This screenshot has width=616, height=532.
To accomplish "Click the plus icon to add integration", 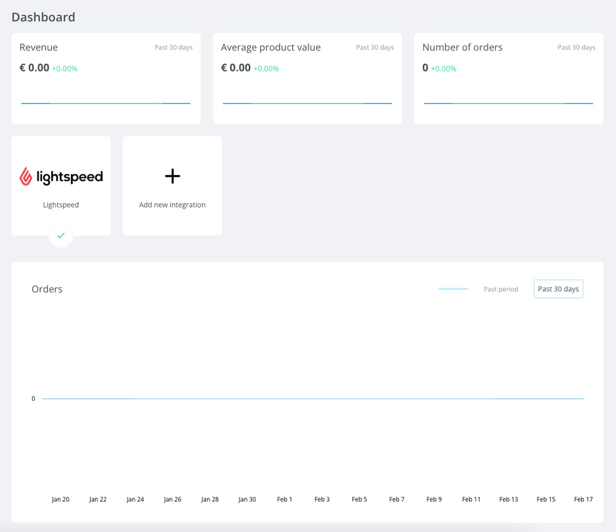I will click(172, 176).
